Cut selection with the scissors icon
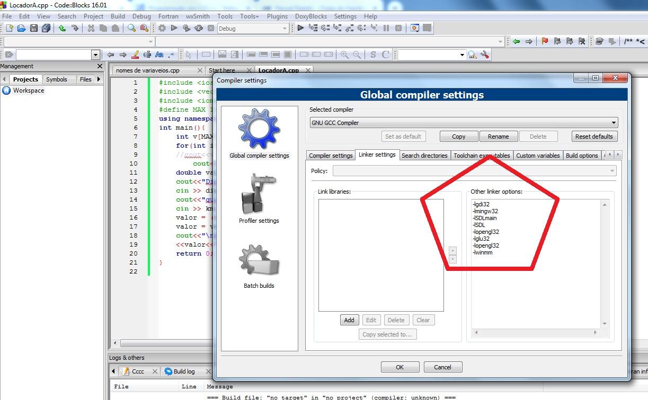The height and width of the screenshot is (400, 648). tap(91, 28)
